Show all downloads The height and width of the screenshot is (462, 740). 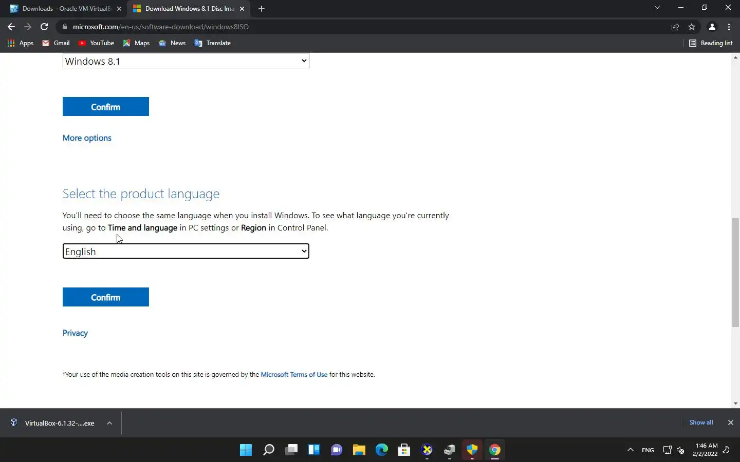pos(701,422)
